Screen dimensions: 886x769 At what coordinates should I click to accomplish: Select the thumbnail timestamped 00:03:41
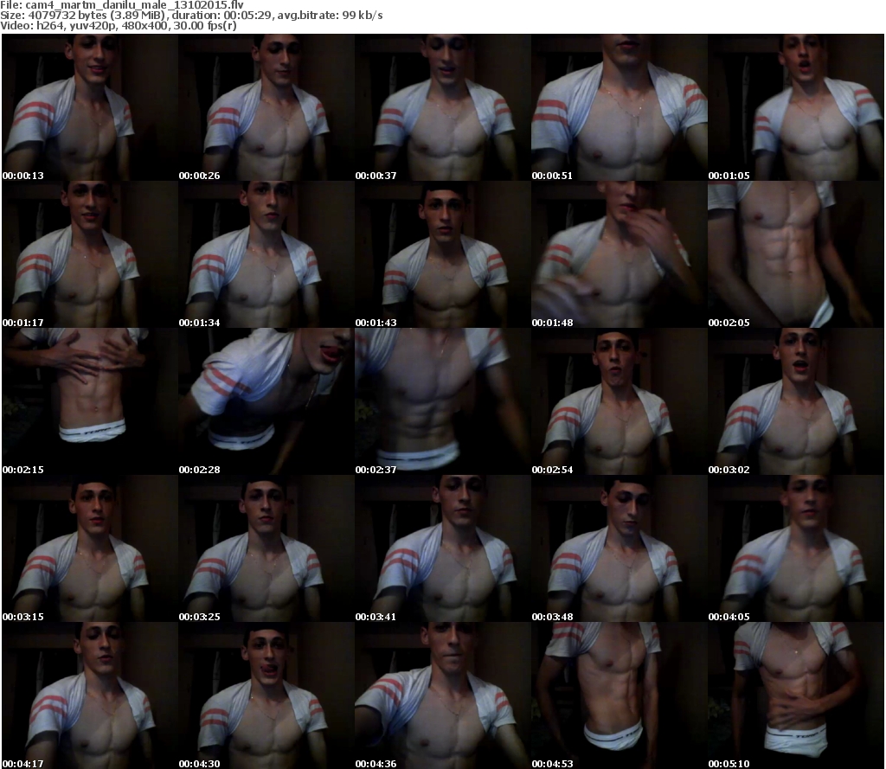point(442,548)
